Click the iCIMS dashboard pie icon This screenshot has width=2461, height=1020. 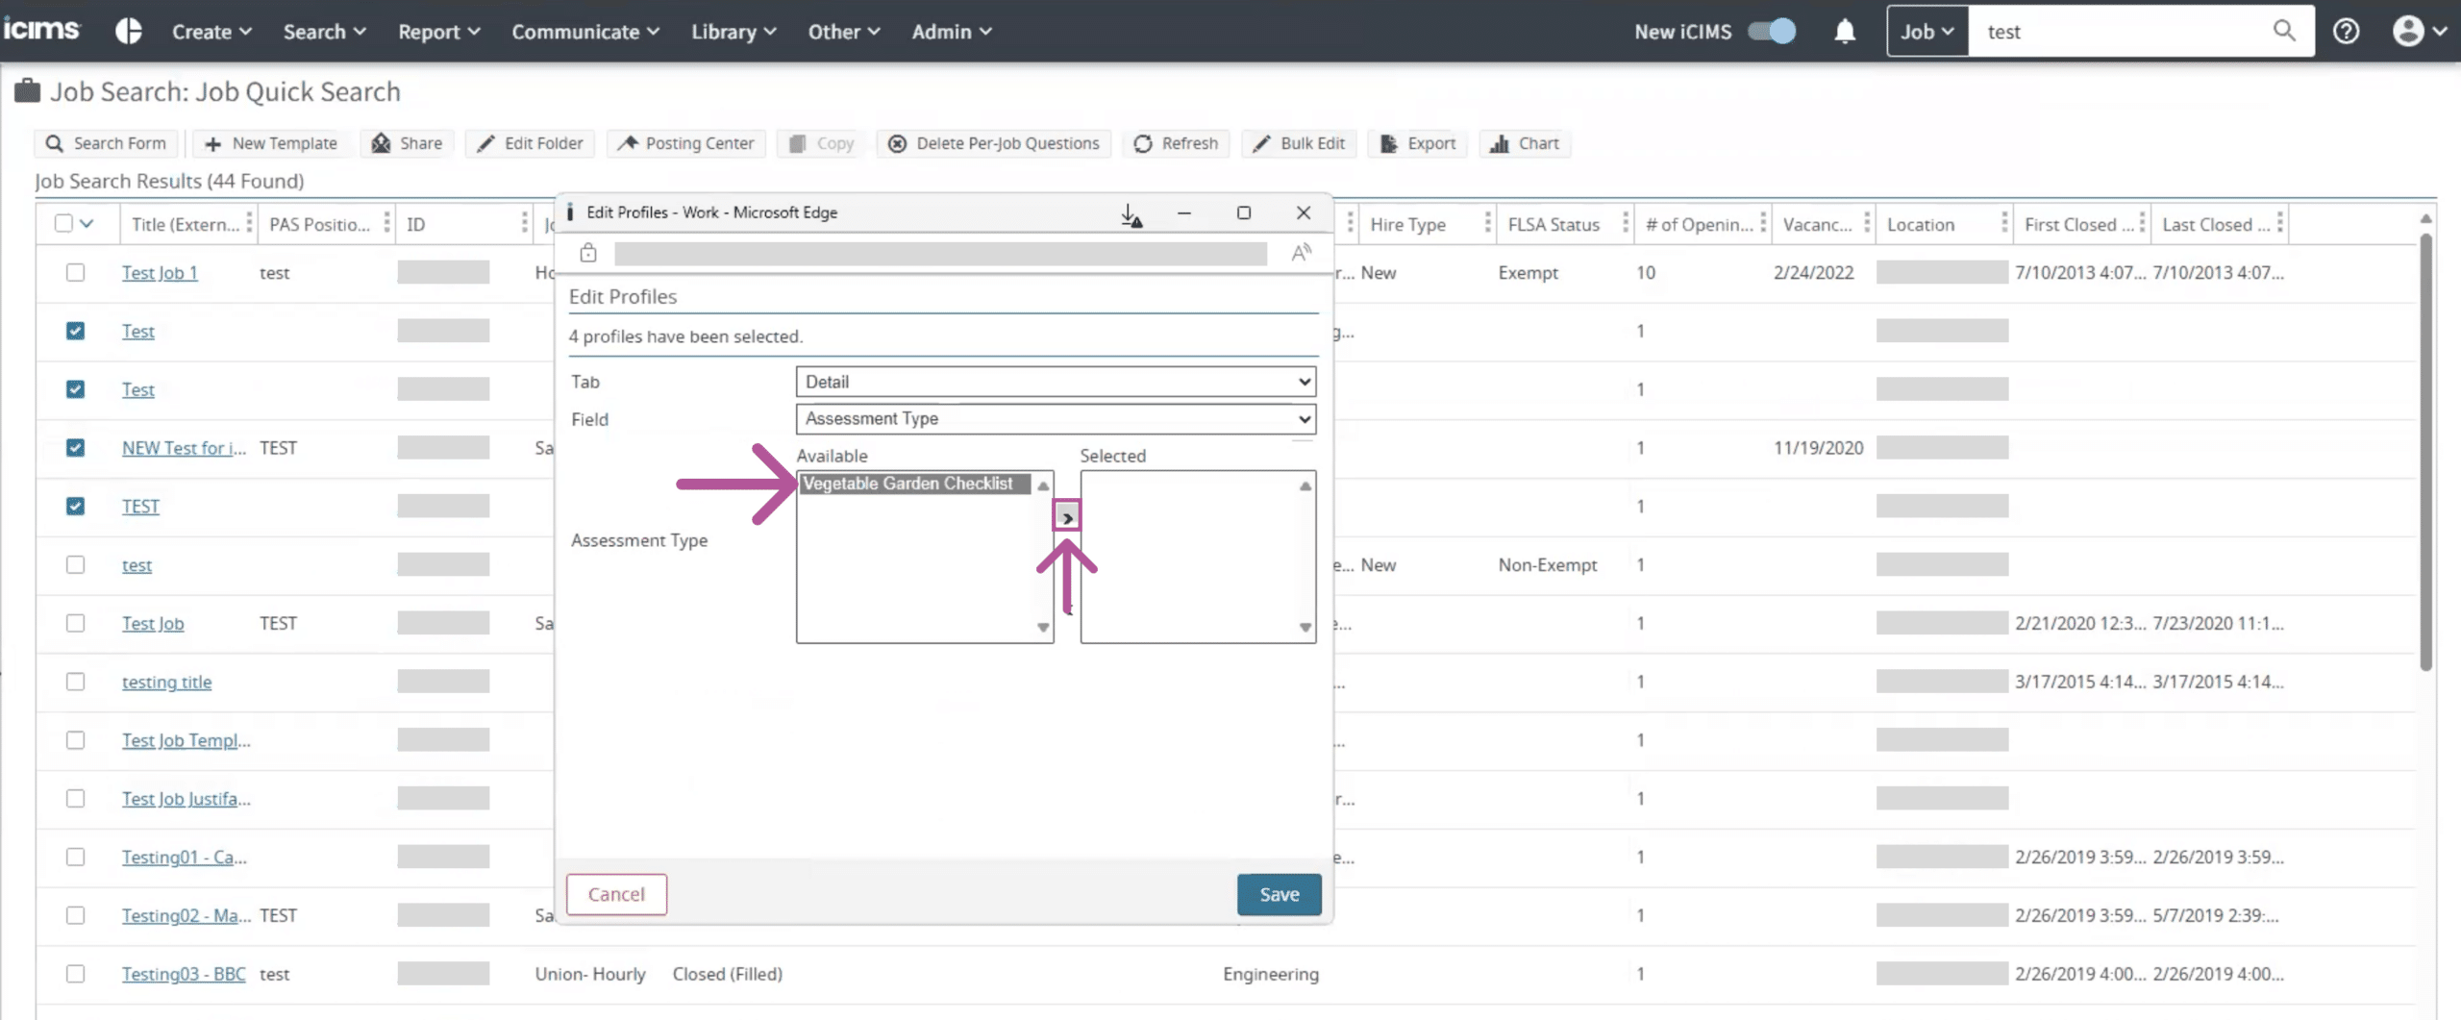click(x=129, y=32)
